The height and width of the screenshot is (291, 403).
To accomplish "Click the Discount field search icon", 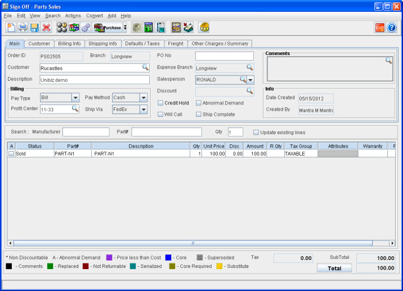I will [x=250, y=91].
